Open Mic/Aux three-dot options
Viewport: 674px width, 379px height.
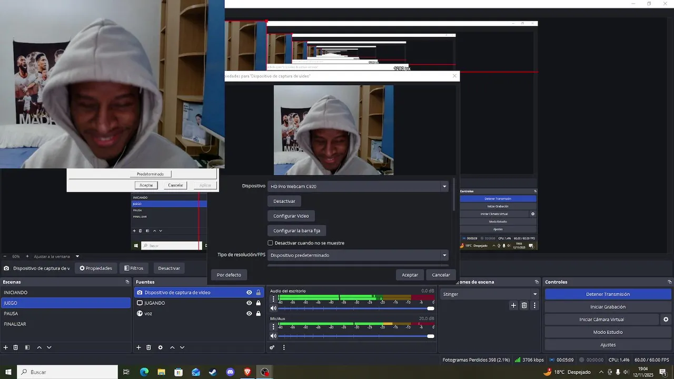point(273,327)
